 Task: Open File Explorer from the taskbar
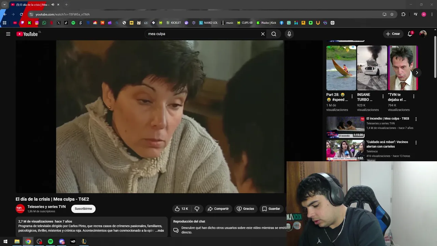click(17, 242)
